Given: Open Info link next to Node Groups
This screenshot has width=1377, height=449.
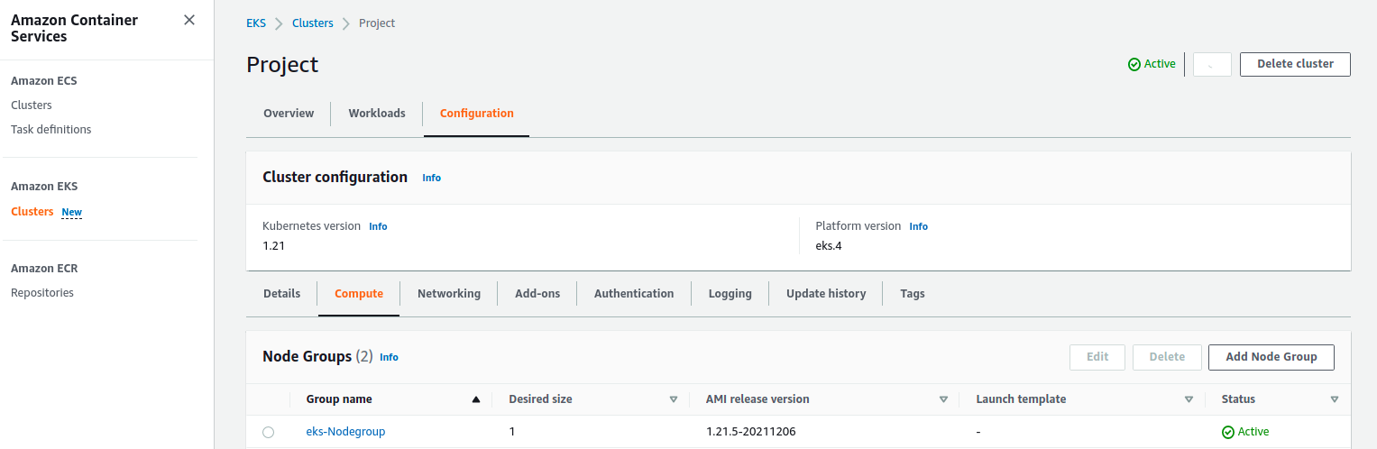Looking at the screenshot, I should [389, 357].
